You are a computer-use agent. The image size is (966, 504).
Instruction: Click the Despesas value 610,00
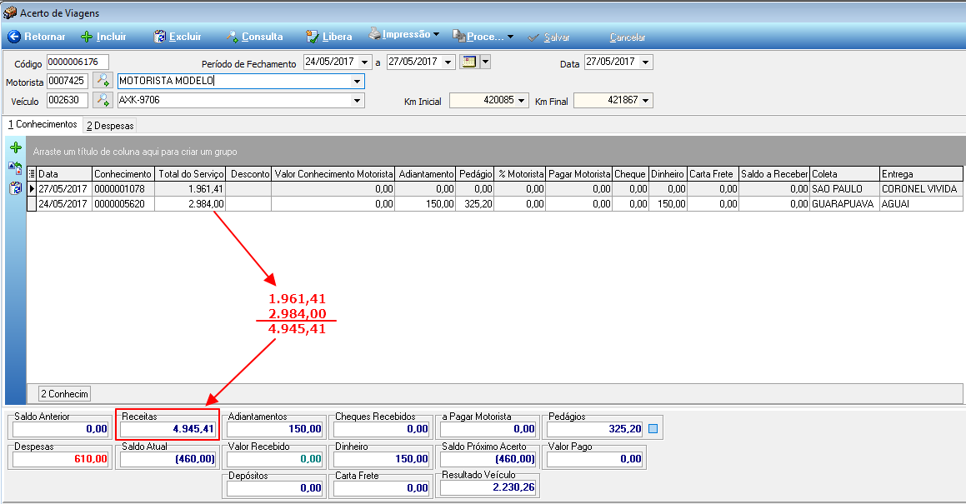point(61,458)
